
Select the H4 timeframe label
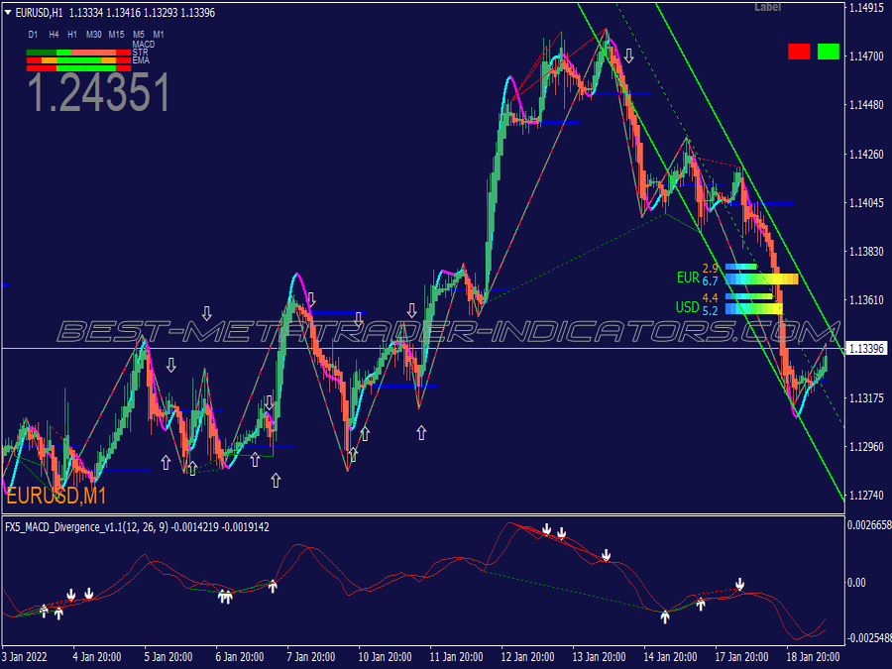[55, 35]
